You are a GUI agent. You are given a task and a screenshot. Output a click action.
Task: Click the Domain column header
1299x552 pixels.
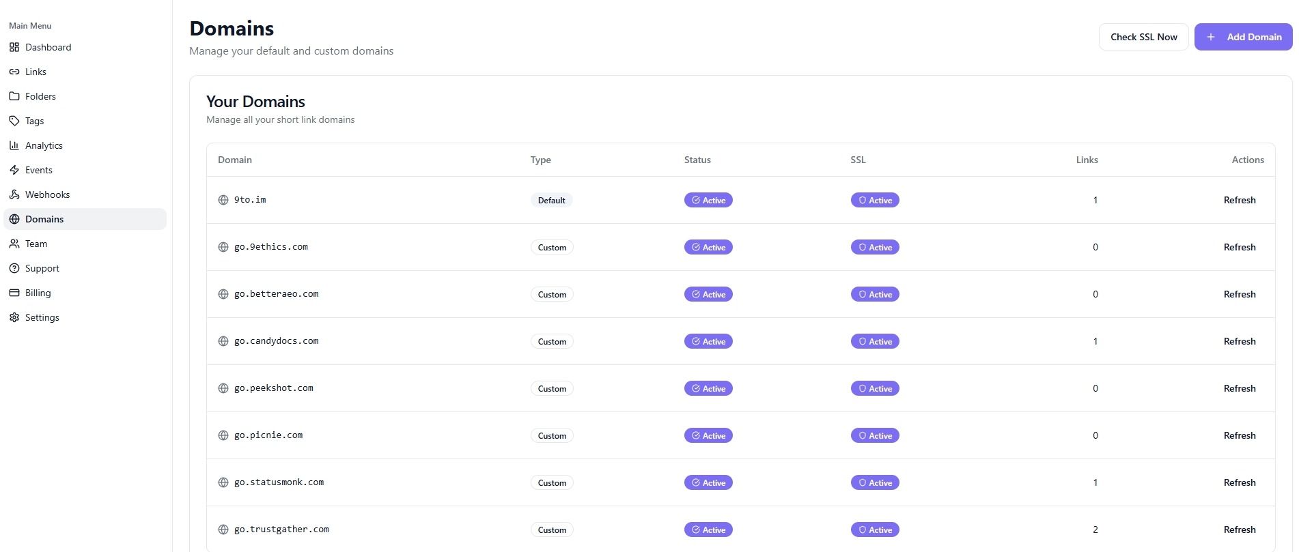tap(235, 160)
